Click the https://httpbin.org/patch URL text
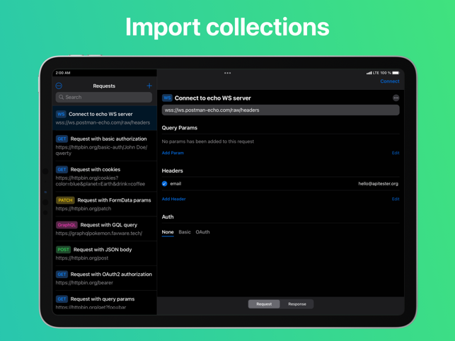Image resolution: width=455 pixels, height=341 pixels. [83, 209]
